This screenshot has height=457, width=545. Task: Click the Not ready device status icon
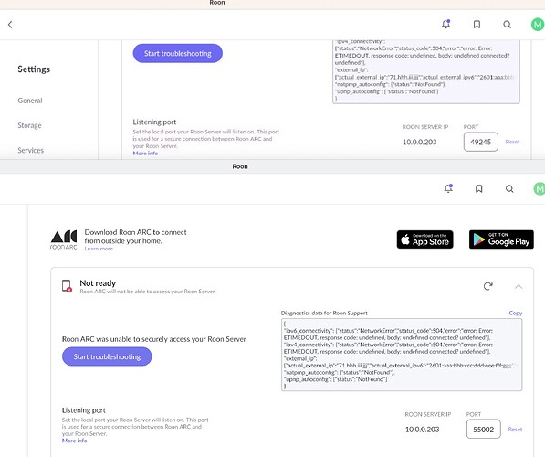[x=67, y=286]
